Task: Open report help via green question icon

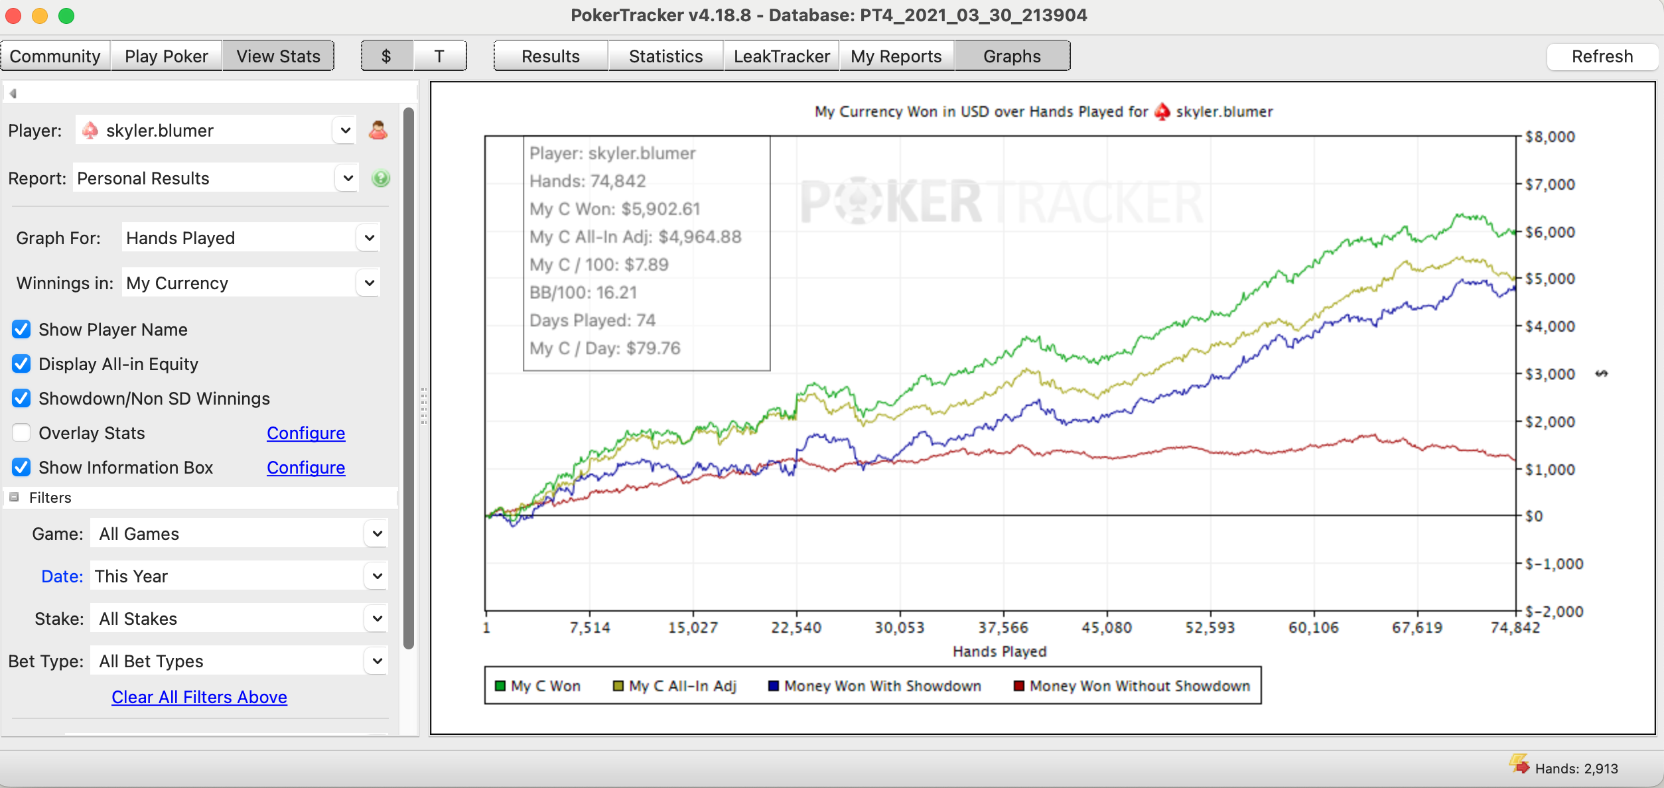Action: tap(381, 178)
